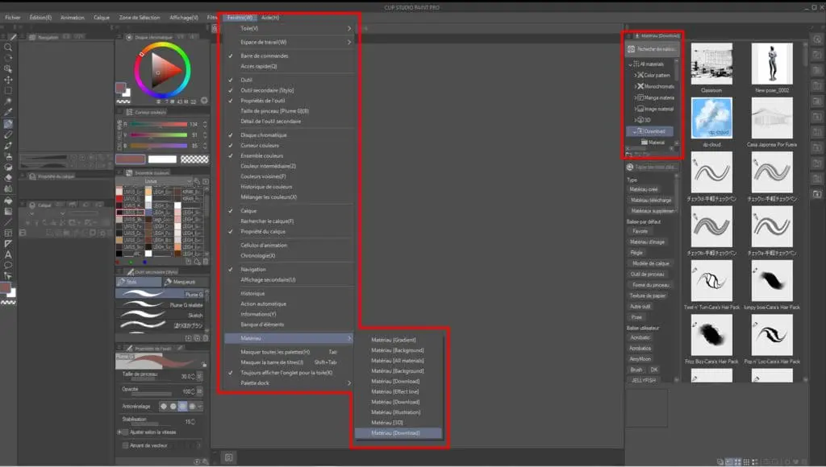Select the Eraser tool
This screenshot has height=467, width=826.
pos(8,178)
